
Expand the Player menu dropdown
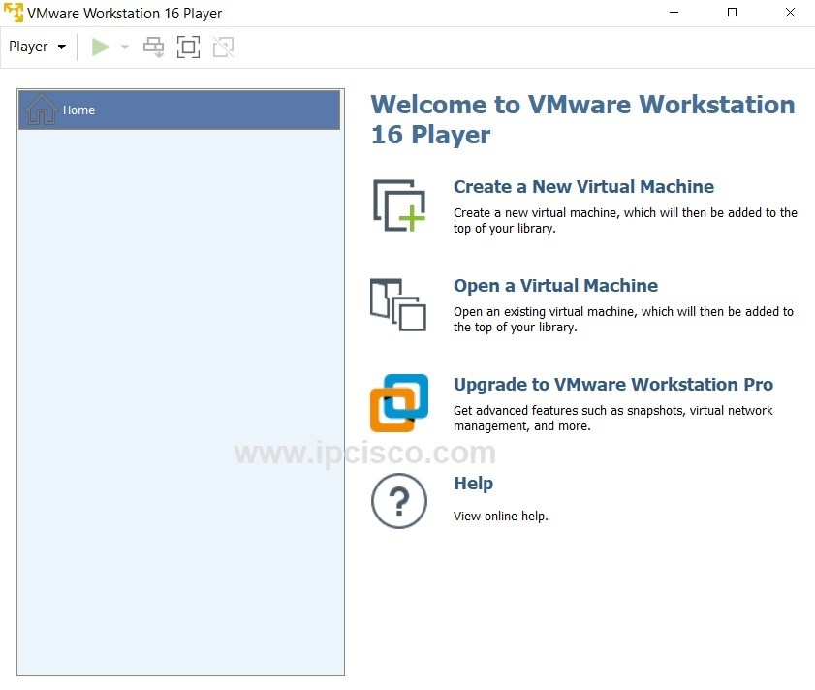60,46
